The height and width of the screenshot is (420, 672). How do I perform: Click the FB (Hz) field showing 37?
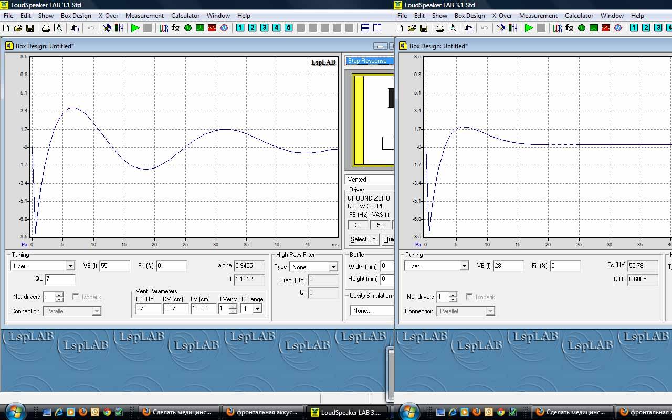(149, 309)
